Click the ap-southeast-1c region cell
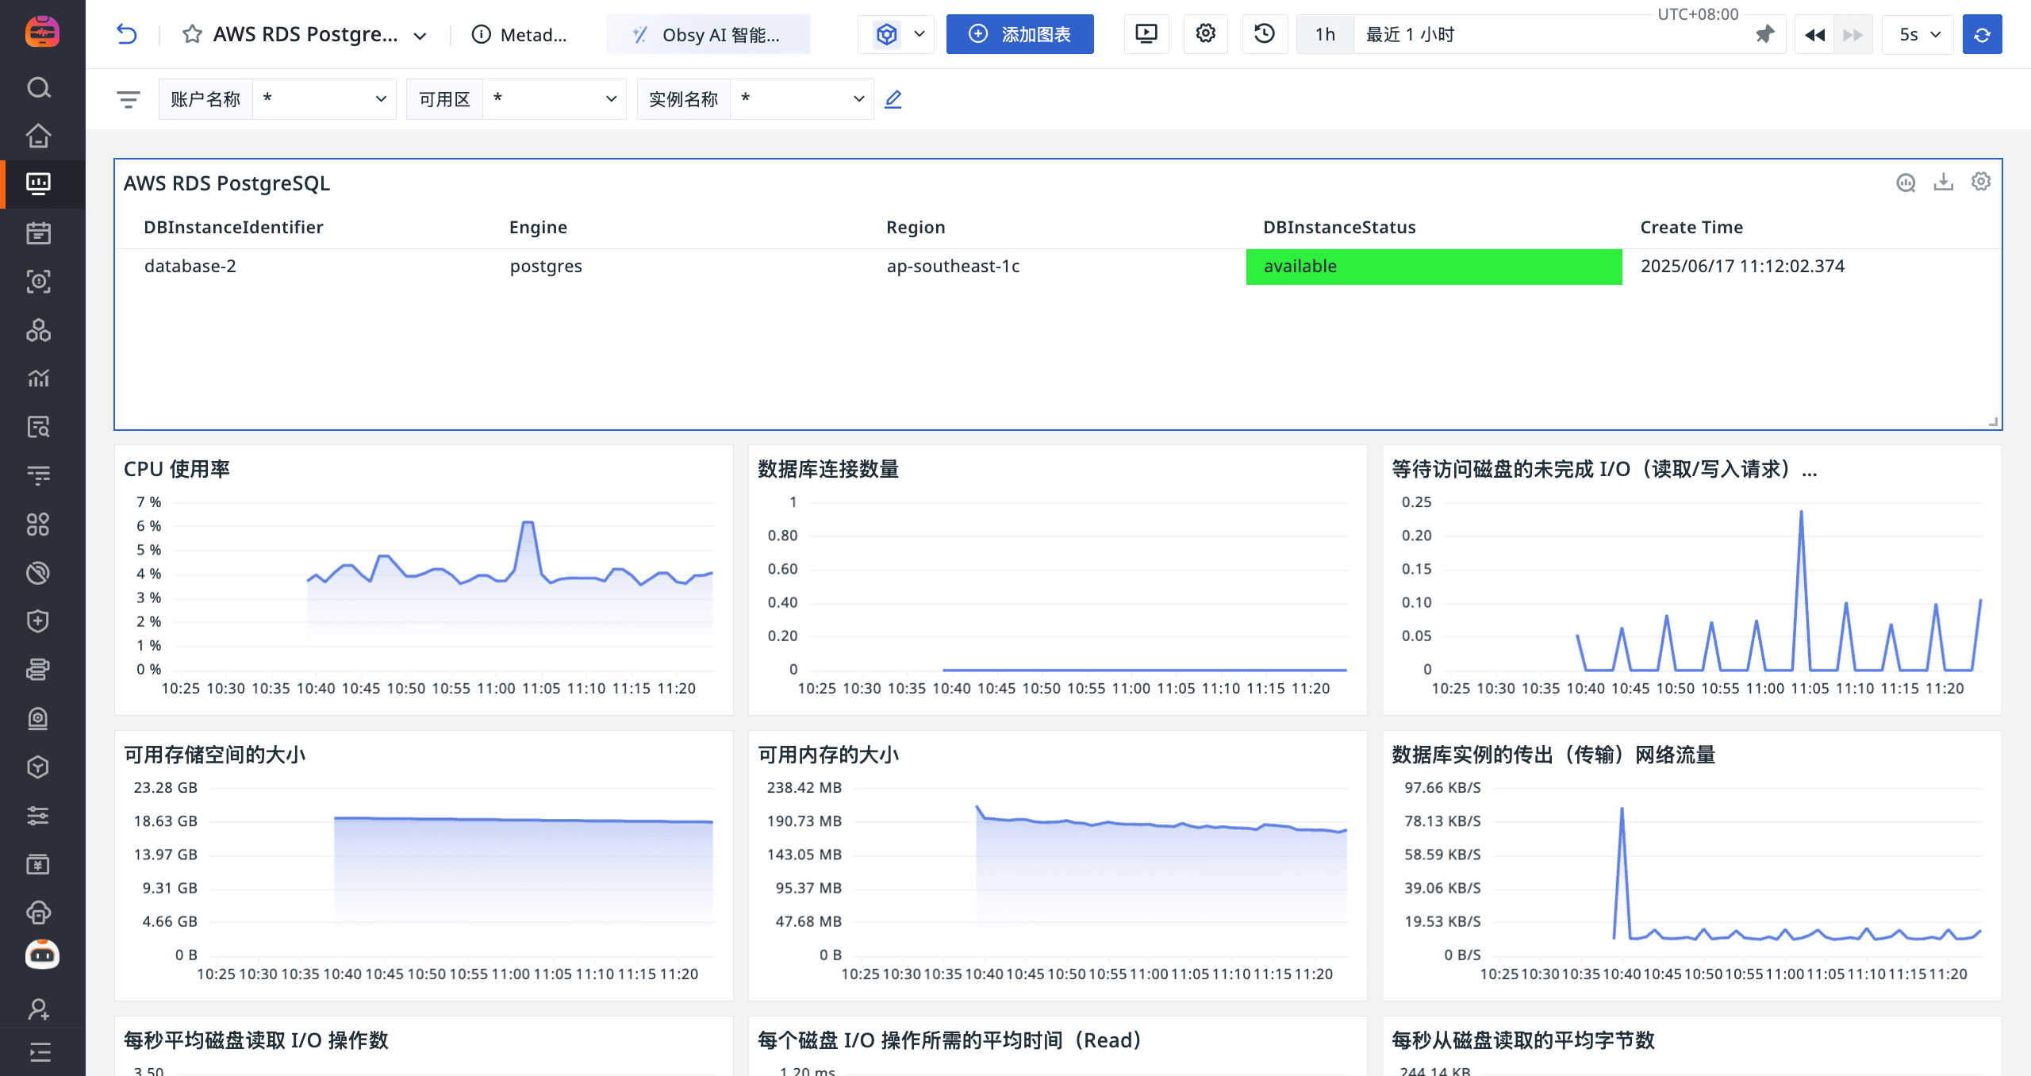2031x1076 pixels. (953, 266)
